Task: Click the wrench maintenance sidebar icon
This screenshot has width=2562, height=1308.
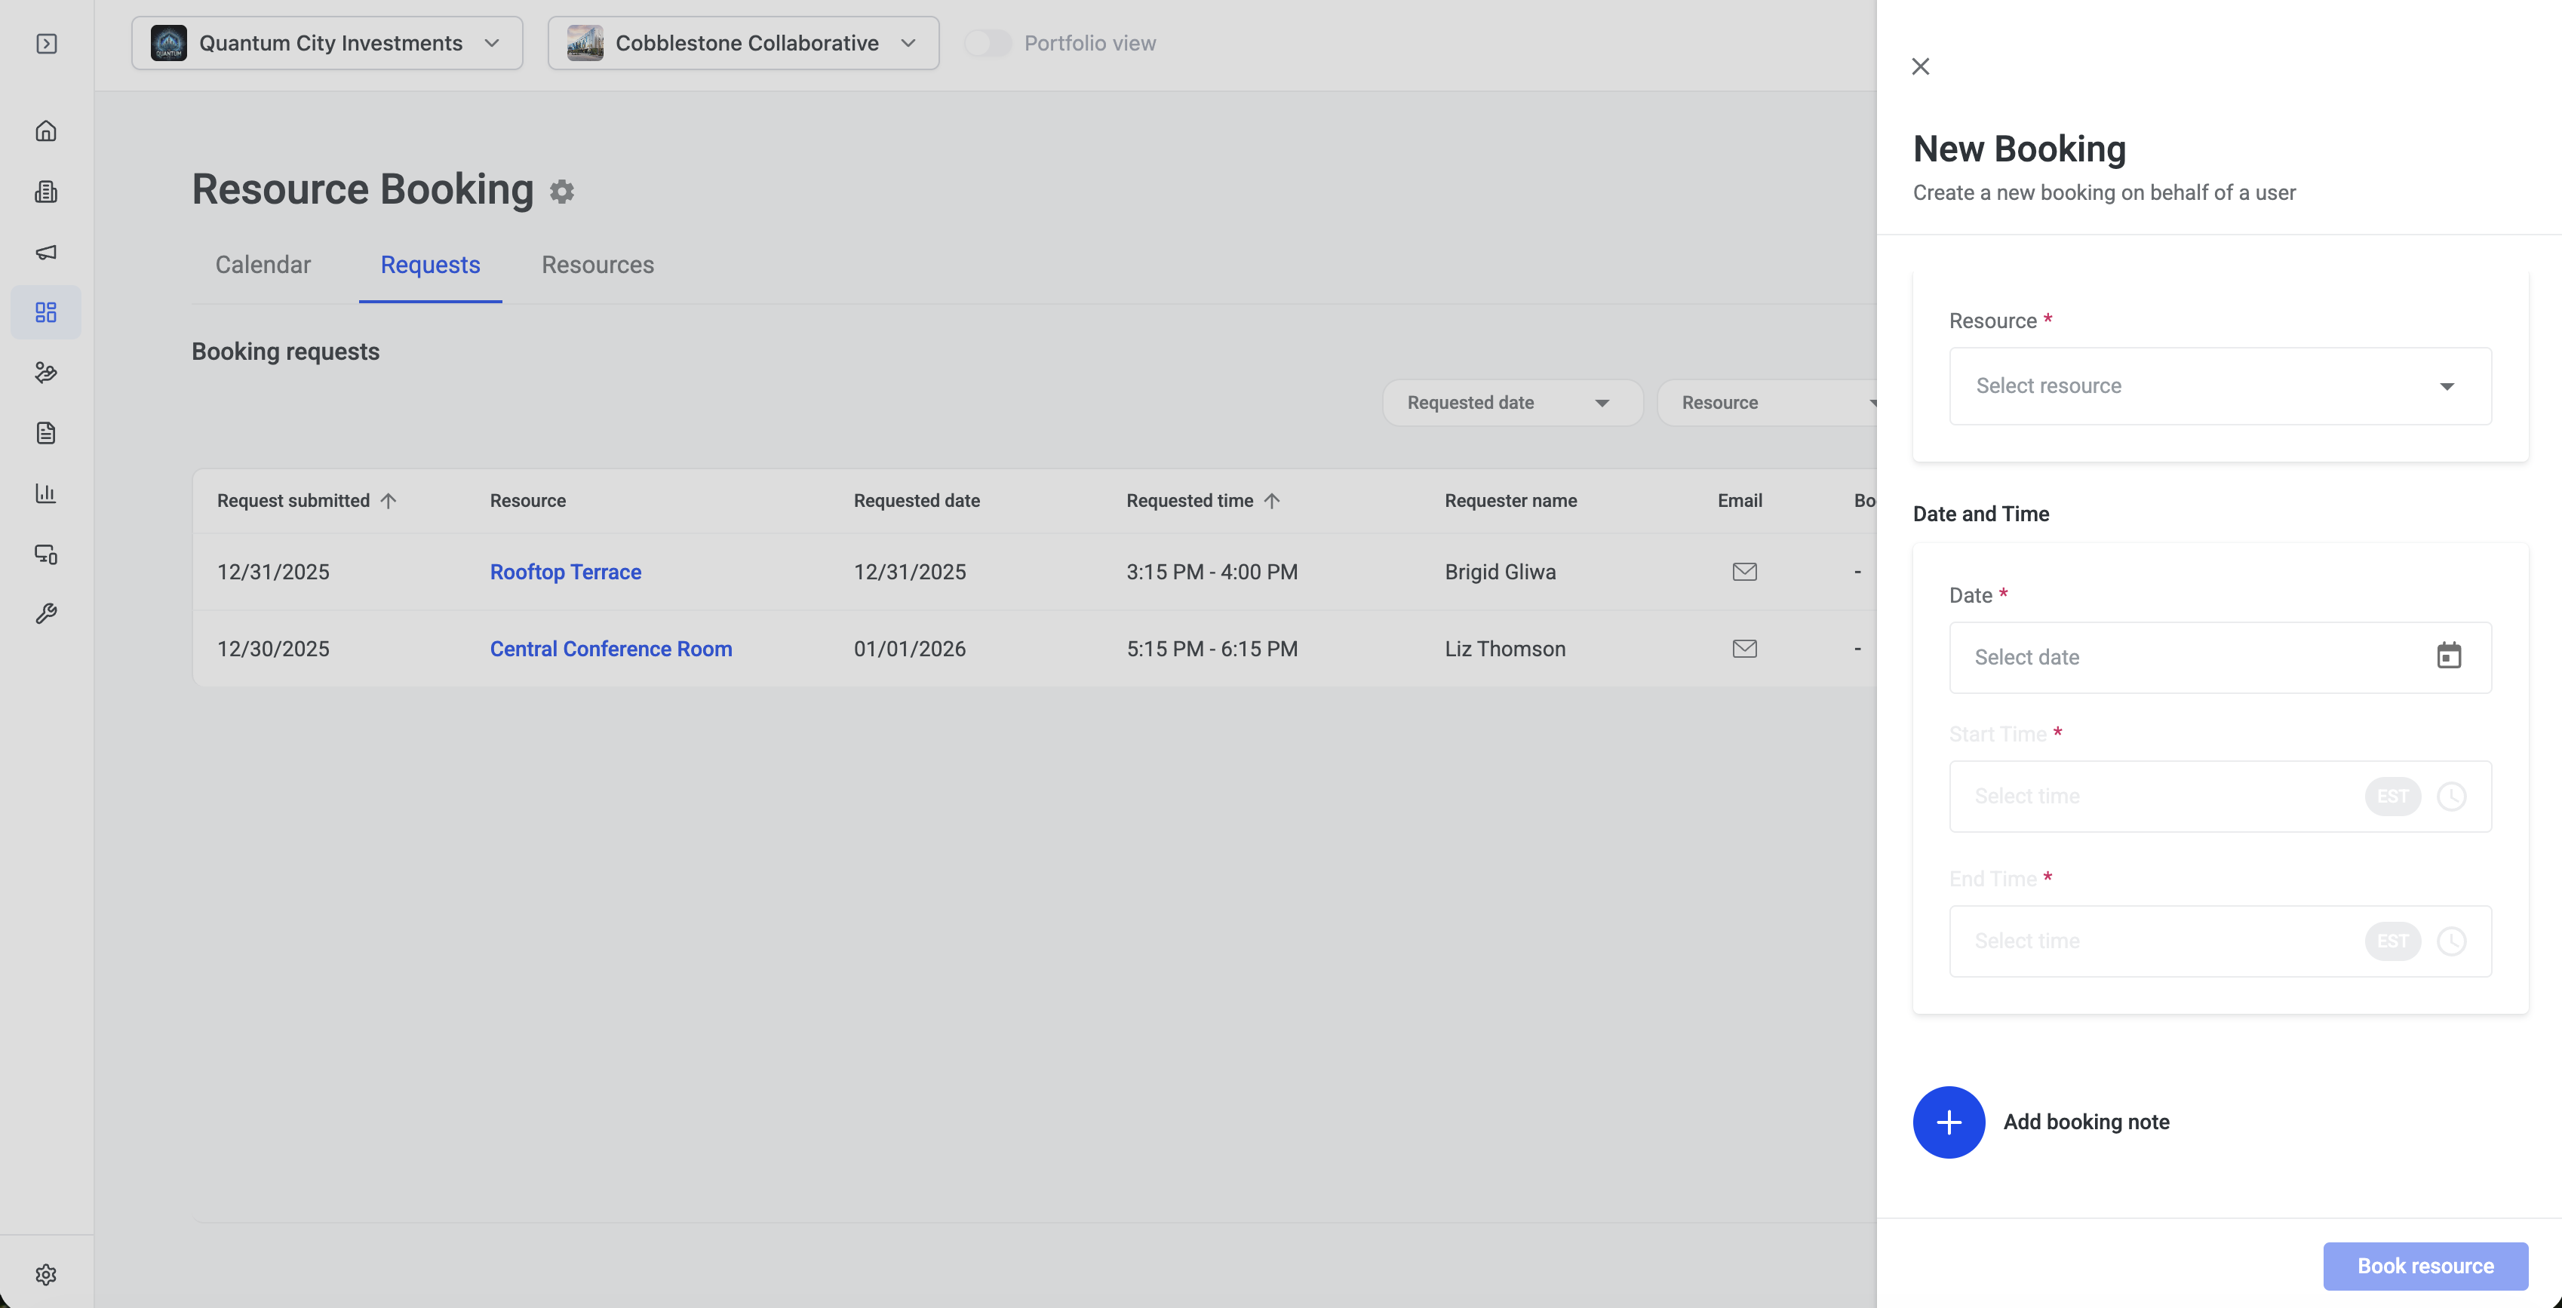Action: [x=46, y=614]
